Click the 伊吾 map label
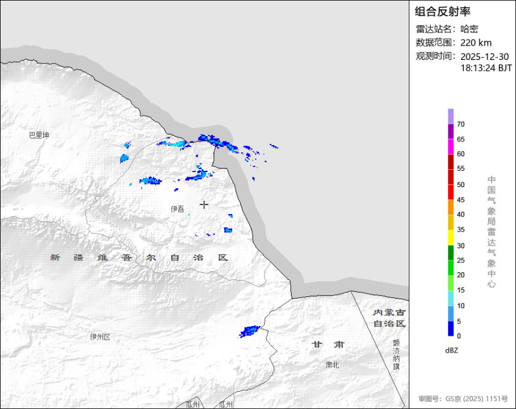The height and width of the screenshot is (409, 516). tap(178, 209)
